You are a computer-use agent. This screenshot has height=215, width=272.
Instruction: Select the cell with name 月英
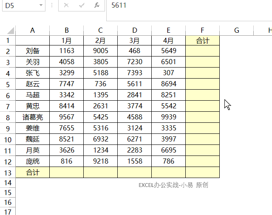click(32, 150)
